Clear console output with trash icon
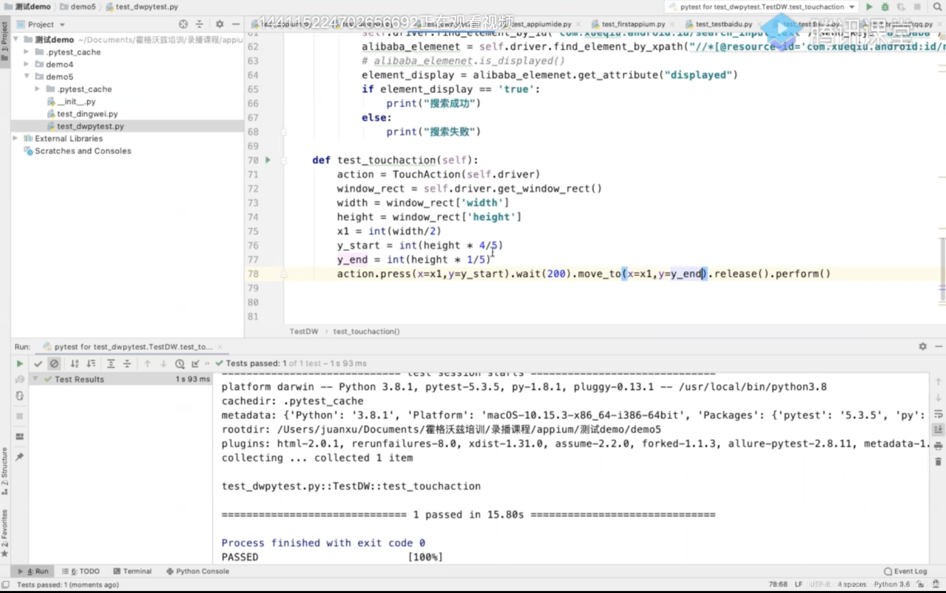 (939, 462)
